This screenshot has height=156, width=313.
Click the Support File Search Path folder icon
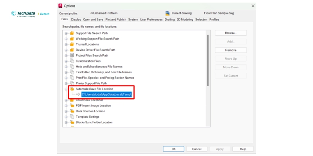(x=72, y=33)
